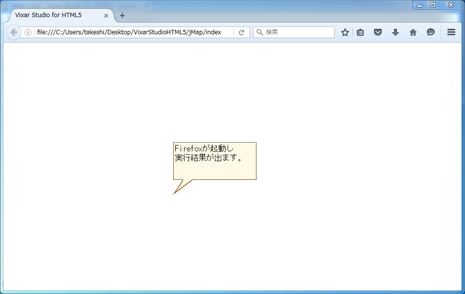Save the page to Pocket
Viewport: 465px width, 294px height.
pyautogui.click(x=378, y=32)
